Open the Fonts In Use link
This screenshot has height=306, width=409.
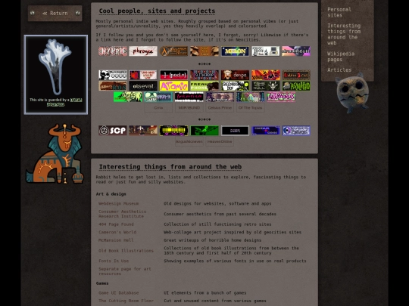tap(114, 261)
